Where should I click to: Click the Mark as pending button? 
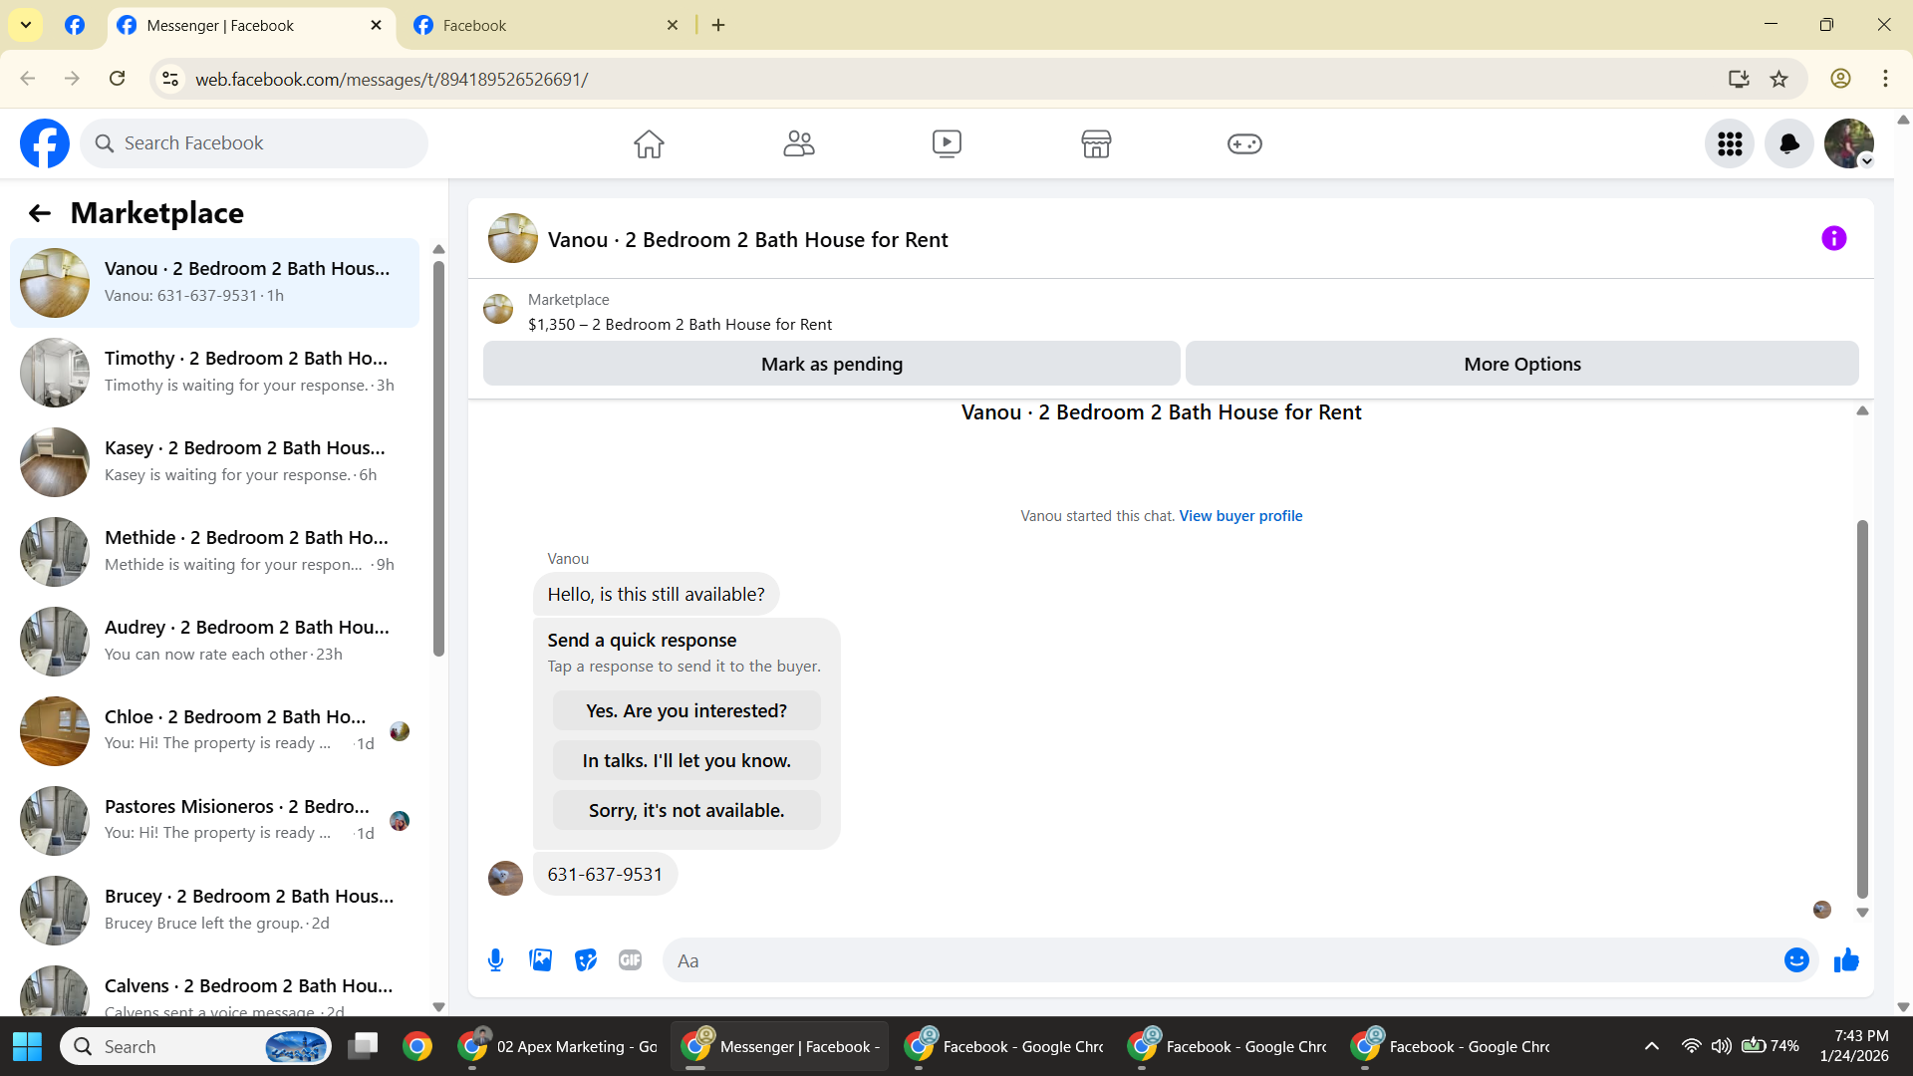coord(831,364)
